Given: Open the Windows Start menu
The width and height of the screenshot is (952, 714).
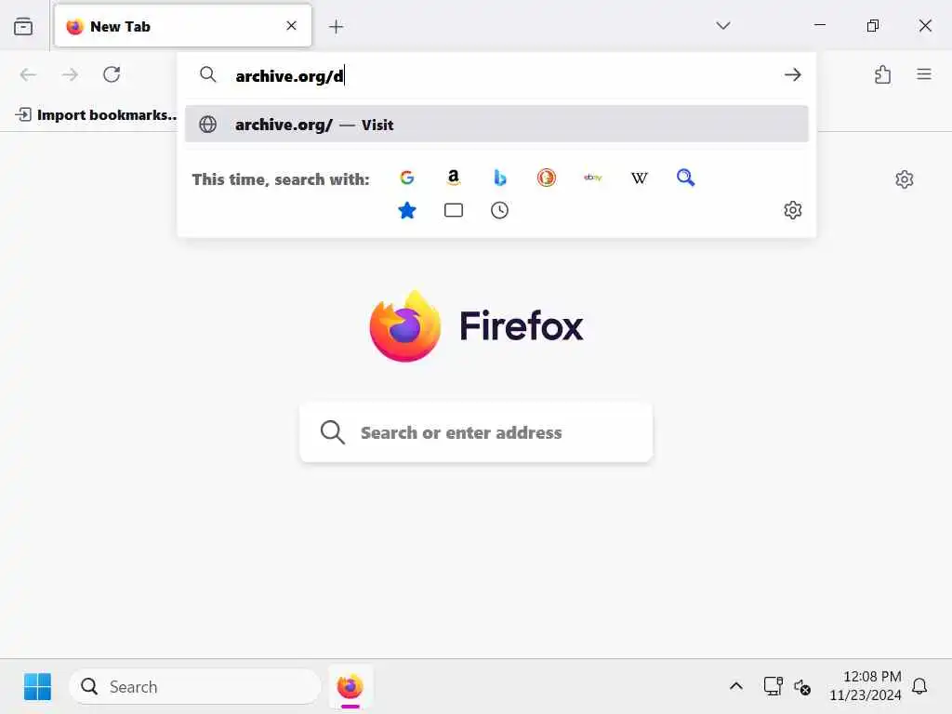Looking at the screenshot, I should pos(37,687).
